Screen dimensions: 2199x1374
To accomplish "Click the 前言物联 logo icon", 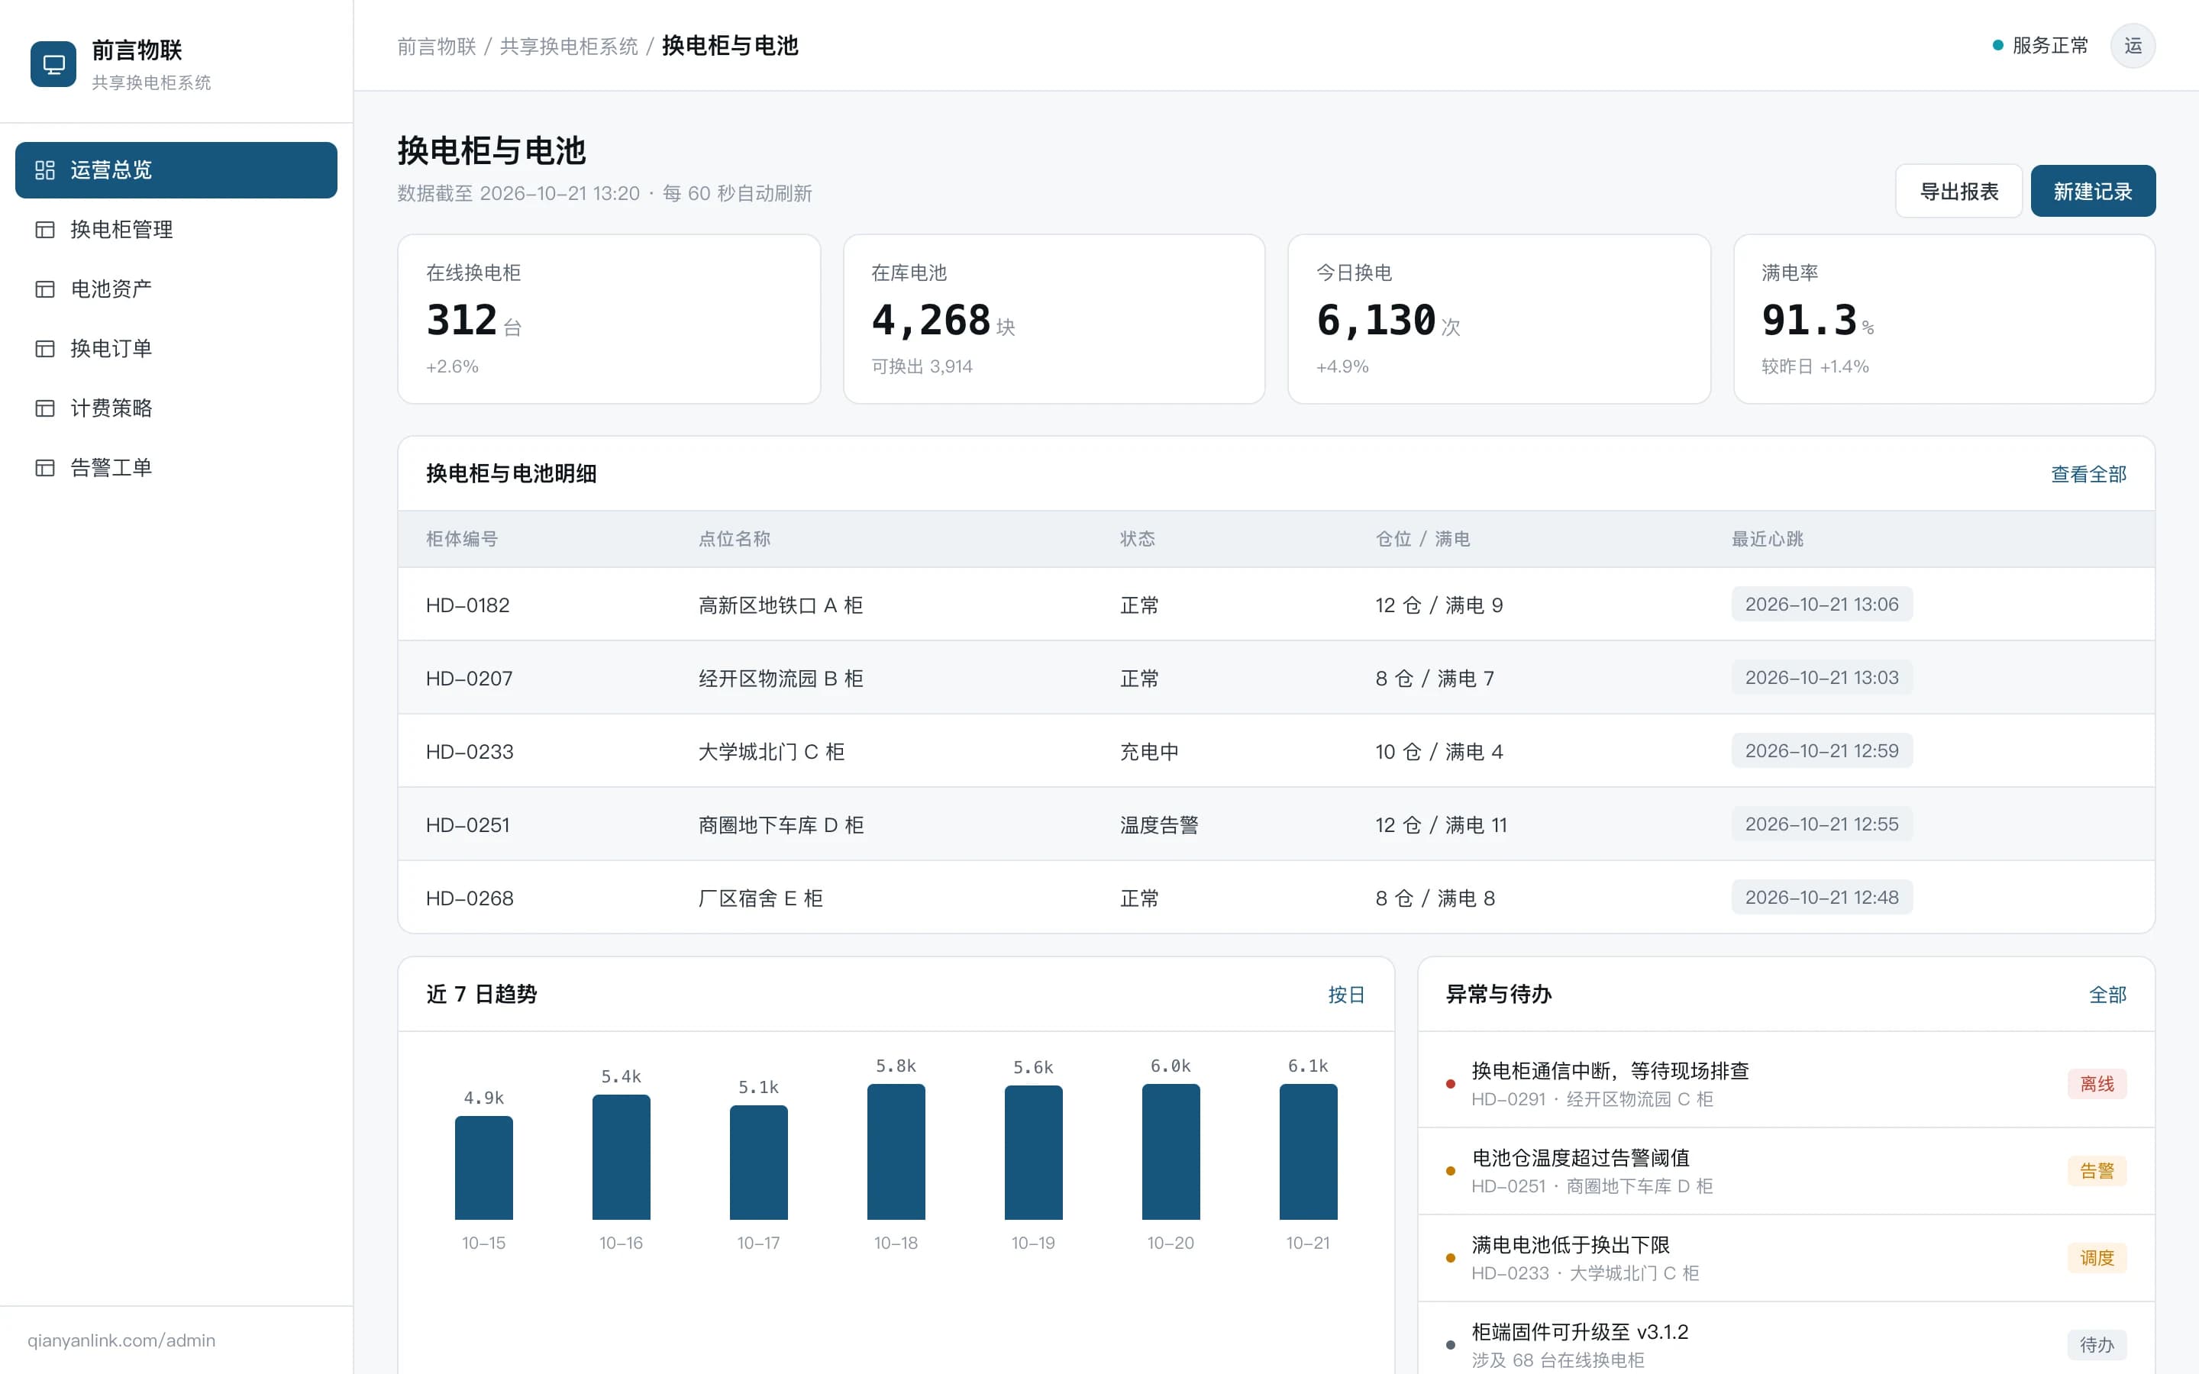I will click(53, 65).
